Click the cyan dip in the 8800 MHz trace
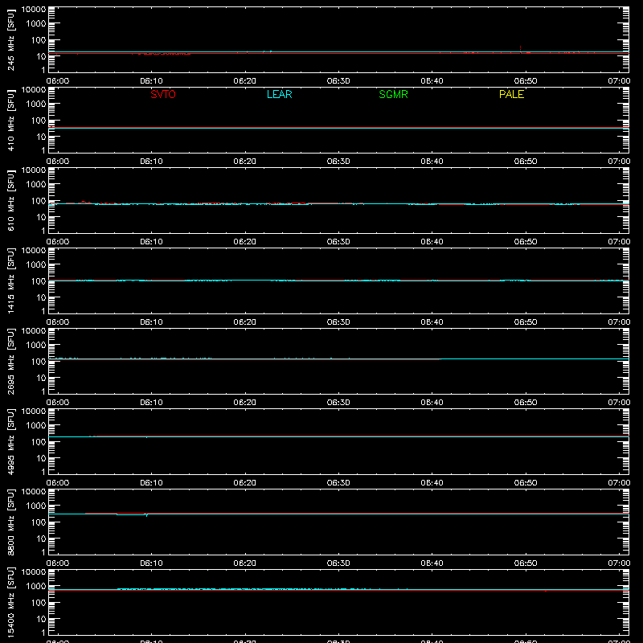The height and width of the screenshot is (643, 643). pos(146,515)
